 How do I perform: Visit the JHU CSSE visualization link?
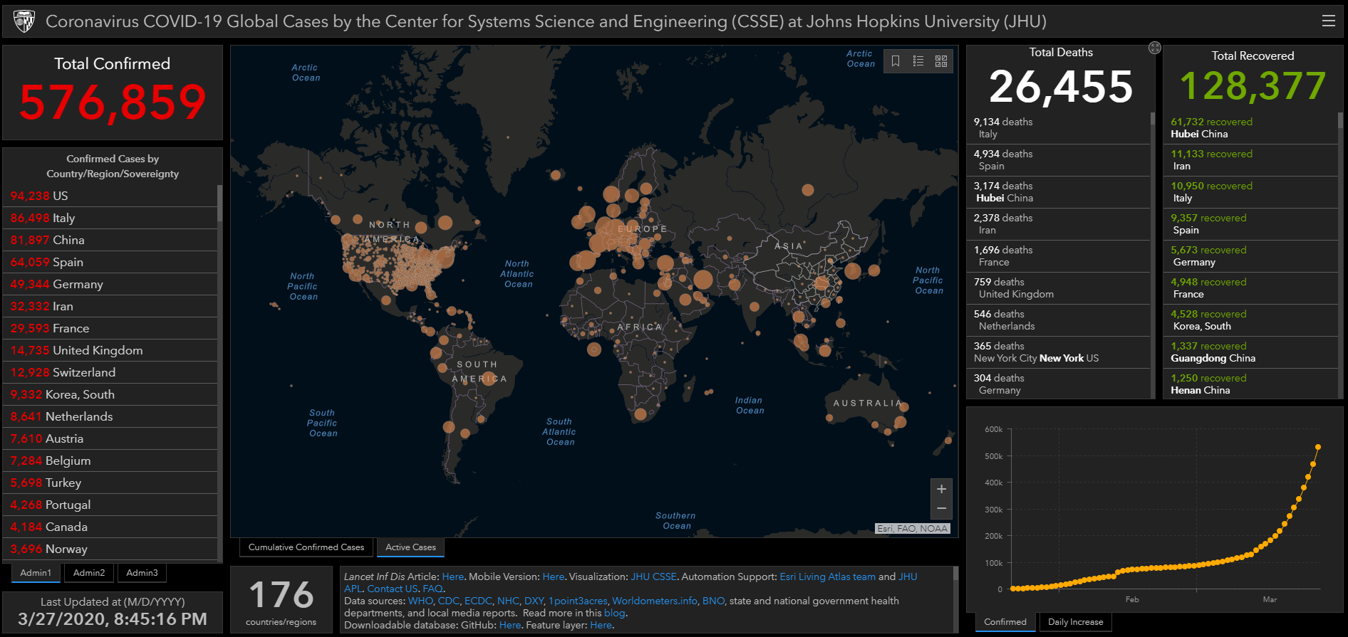coord(653,577)
